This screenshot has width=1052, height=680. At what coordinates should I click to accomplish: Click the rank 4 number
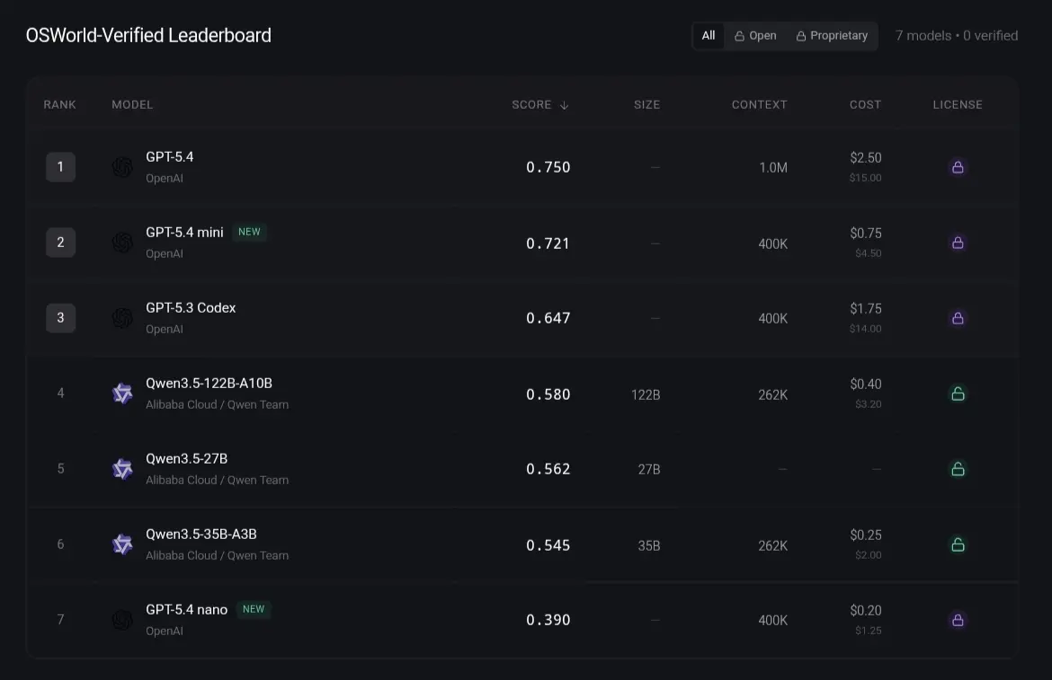60,393
